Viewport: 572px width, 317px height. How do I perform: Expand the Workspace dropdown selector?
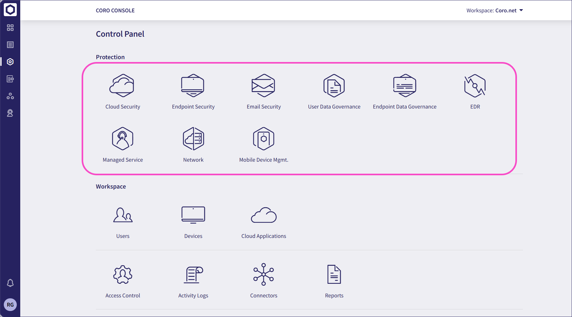494,10
